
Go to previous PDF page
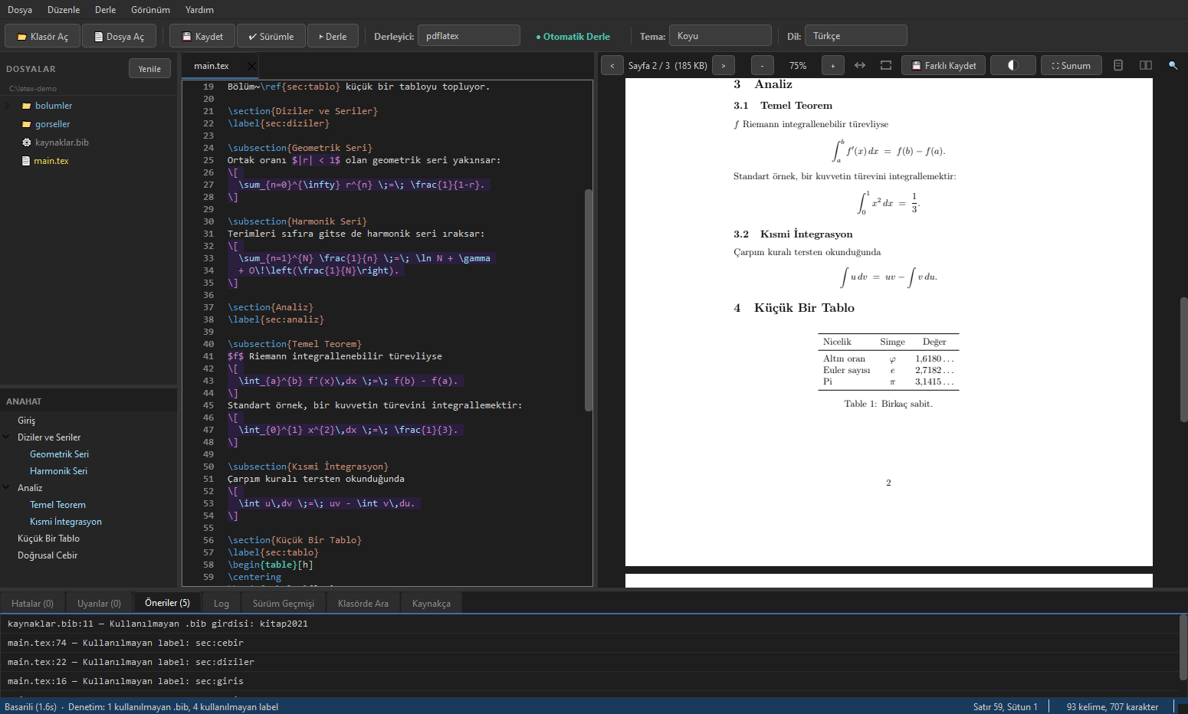point(612,66)
